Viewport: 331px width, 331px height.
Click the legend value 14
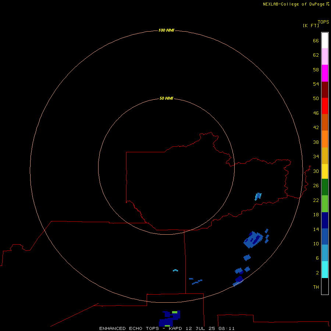(316, 229)
